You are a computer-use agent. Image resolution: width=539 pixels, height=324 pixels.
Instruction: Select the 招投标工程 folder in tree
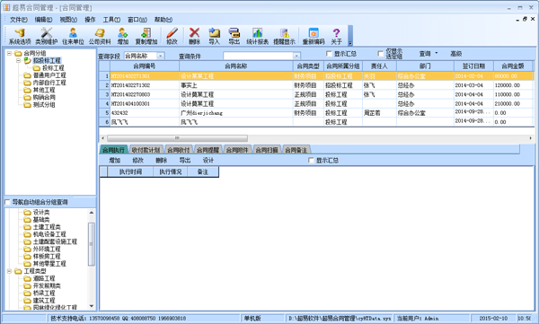(47, 60)
